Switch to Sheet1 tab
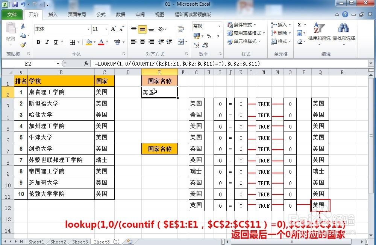The image size is (376, 245). click(x=36, y=242)
